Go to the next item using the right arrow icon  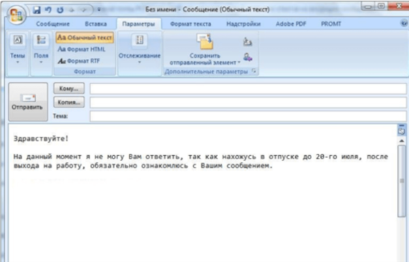click(84, 10)
